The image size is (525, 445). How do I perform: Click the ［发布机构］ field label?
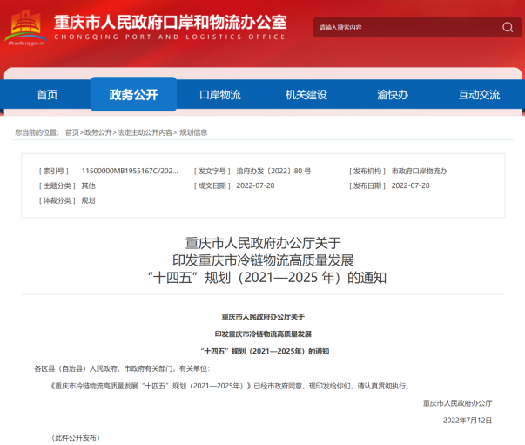tap(367, 171)
